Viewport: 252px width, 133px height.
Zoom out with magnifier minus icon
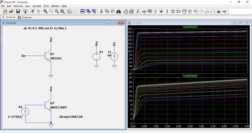point(57,11)
